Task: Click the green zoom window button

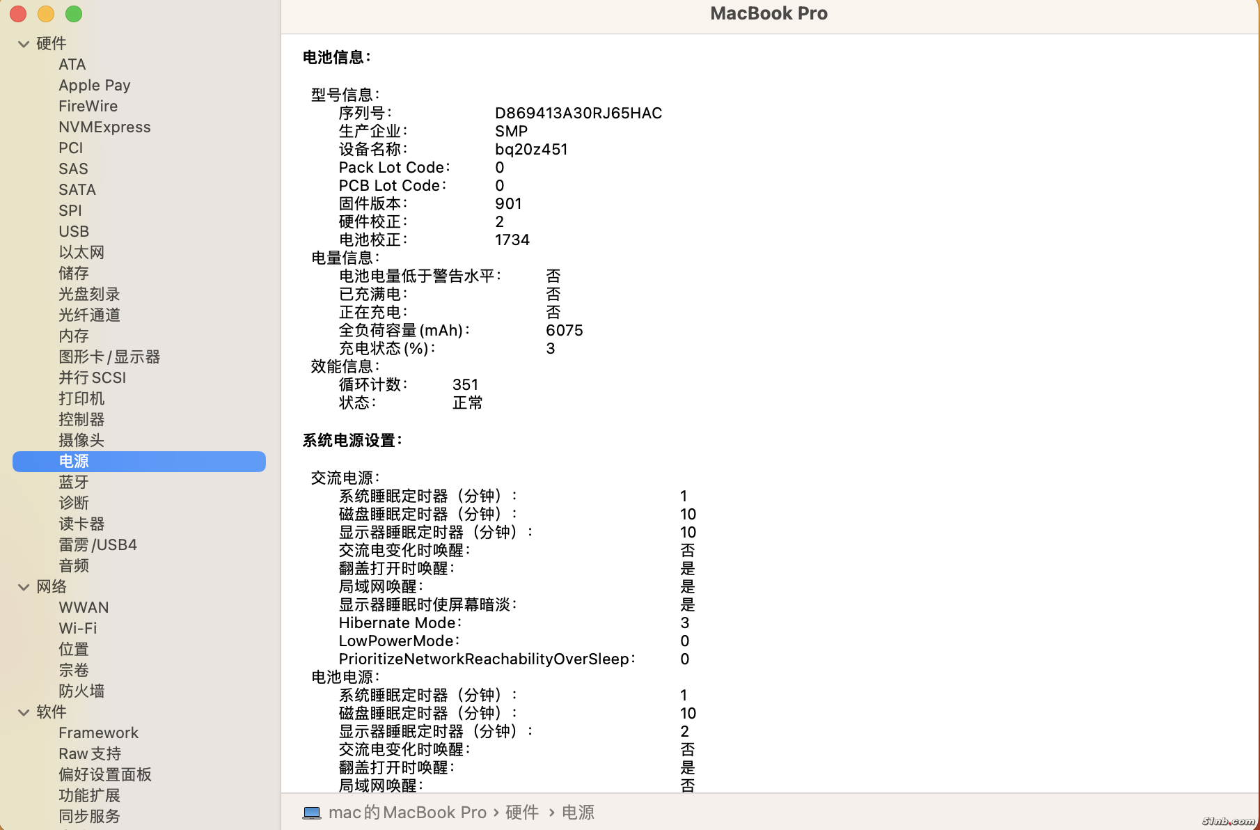Action: tap(74, 14)
